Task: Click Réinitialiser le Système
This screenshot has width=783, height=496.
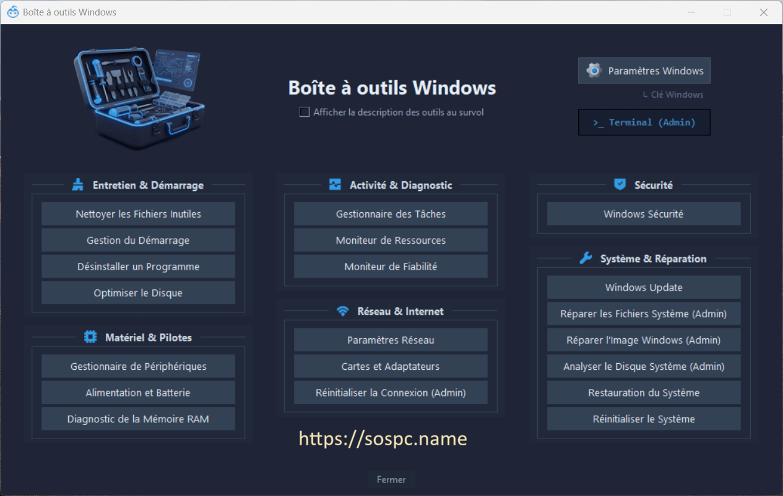Action: point(644,419)
